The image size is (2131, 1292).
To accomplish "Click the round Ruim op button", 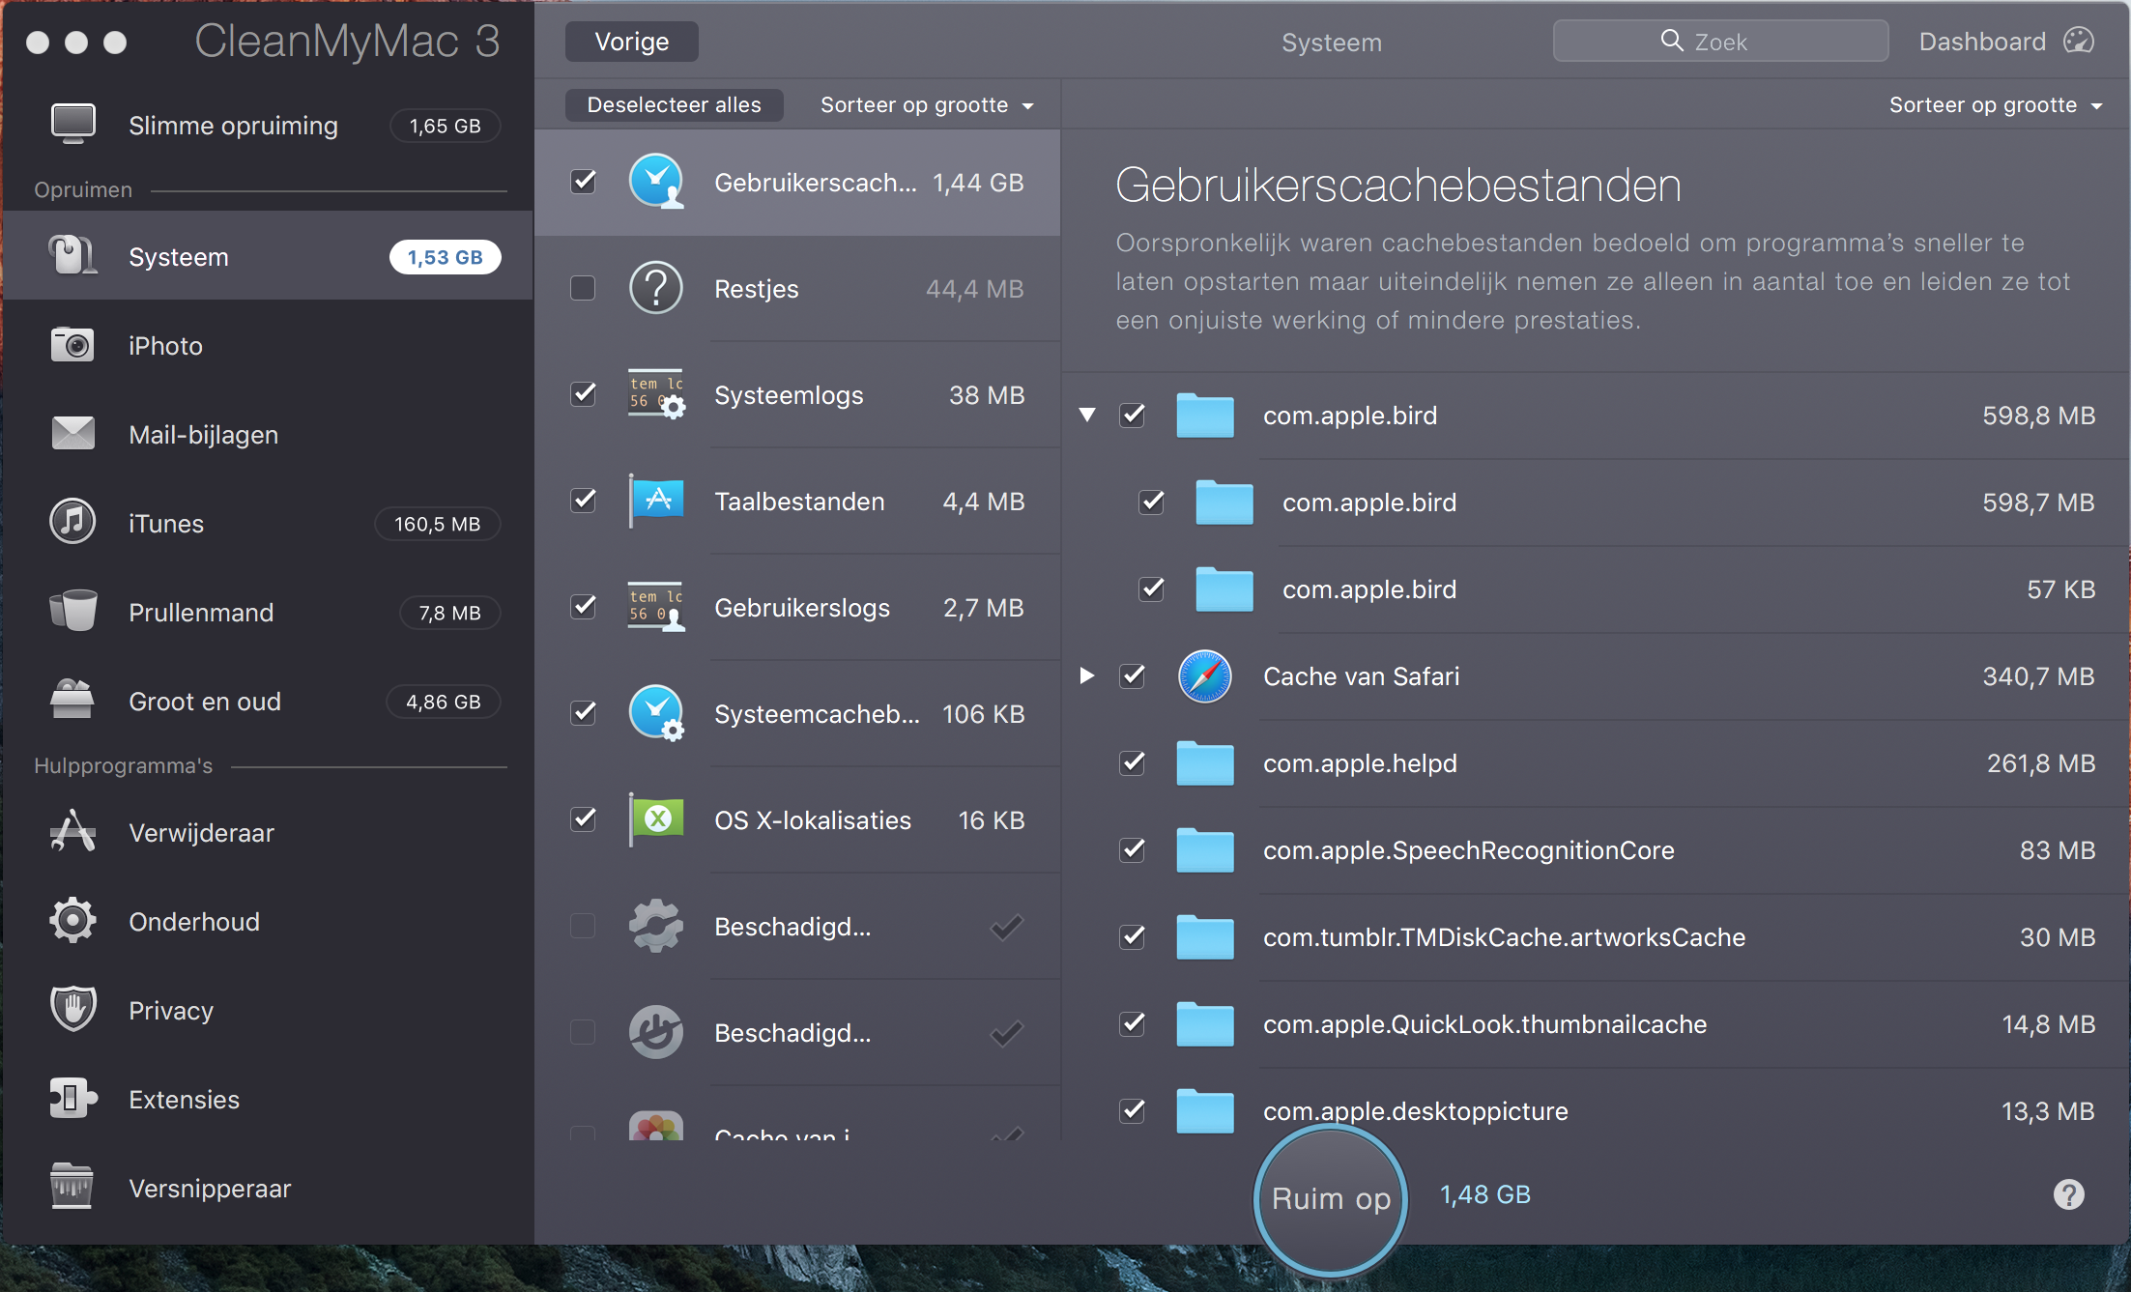I will click(1330, 1198).
